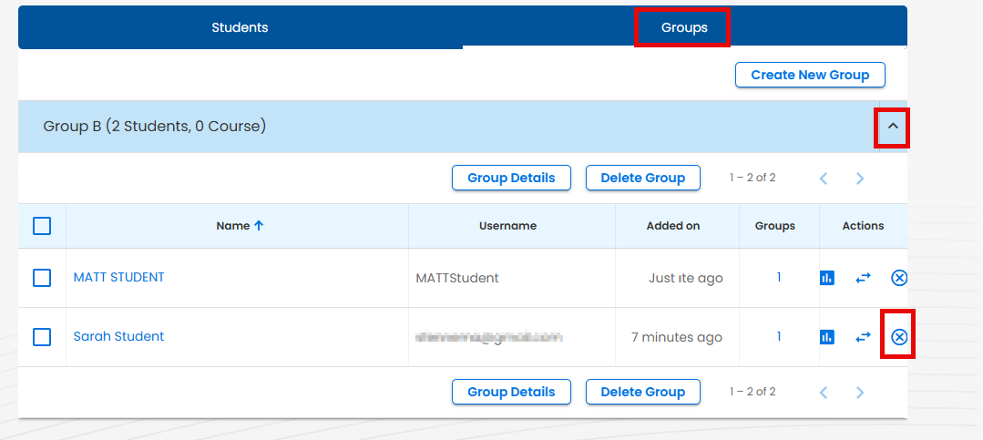Viewport: 983px width, 440px height.
Task: Check the box beside MATT STUDENT
Action: point(42,278)
